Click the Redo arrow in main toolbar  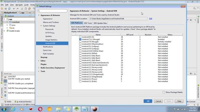[x=17, y=9]
